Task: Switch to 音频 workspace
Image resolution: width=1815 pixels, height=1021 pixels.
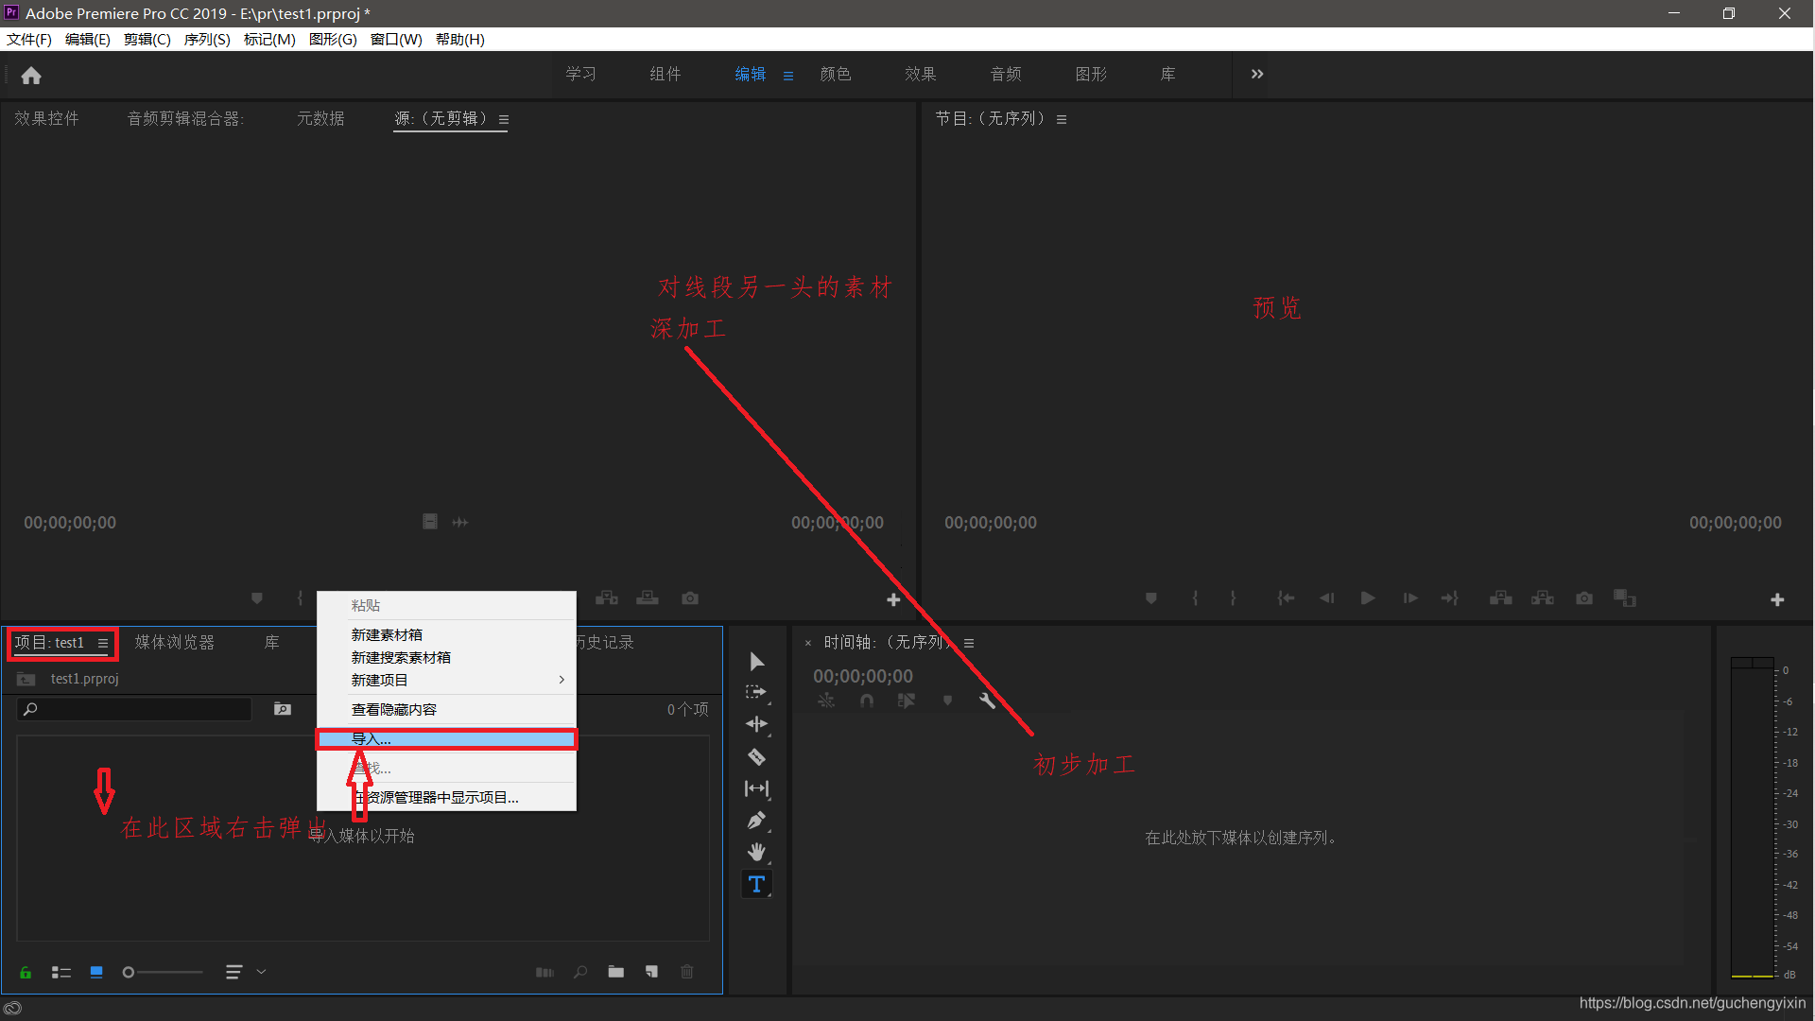Action: pyautogui.click(x=1006, y=74)
